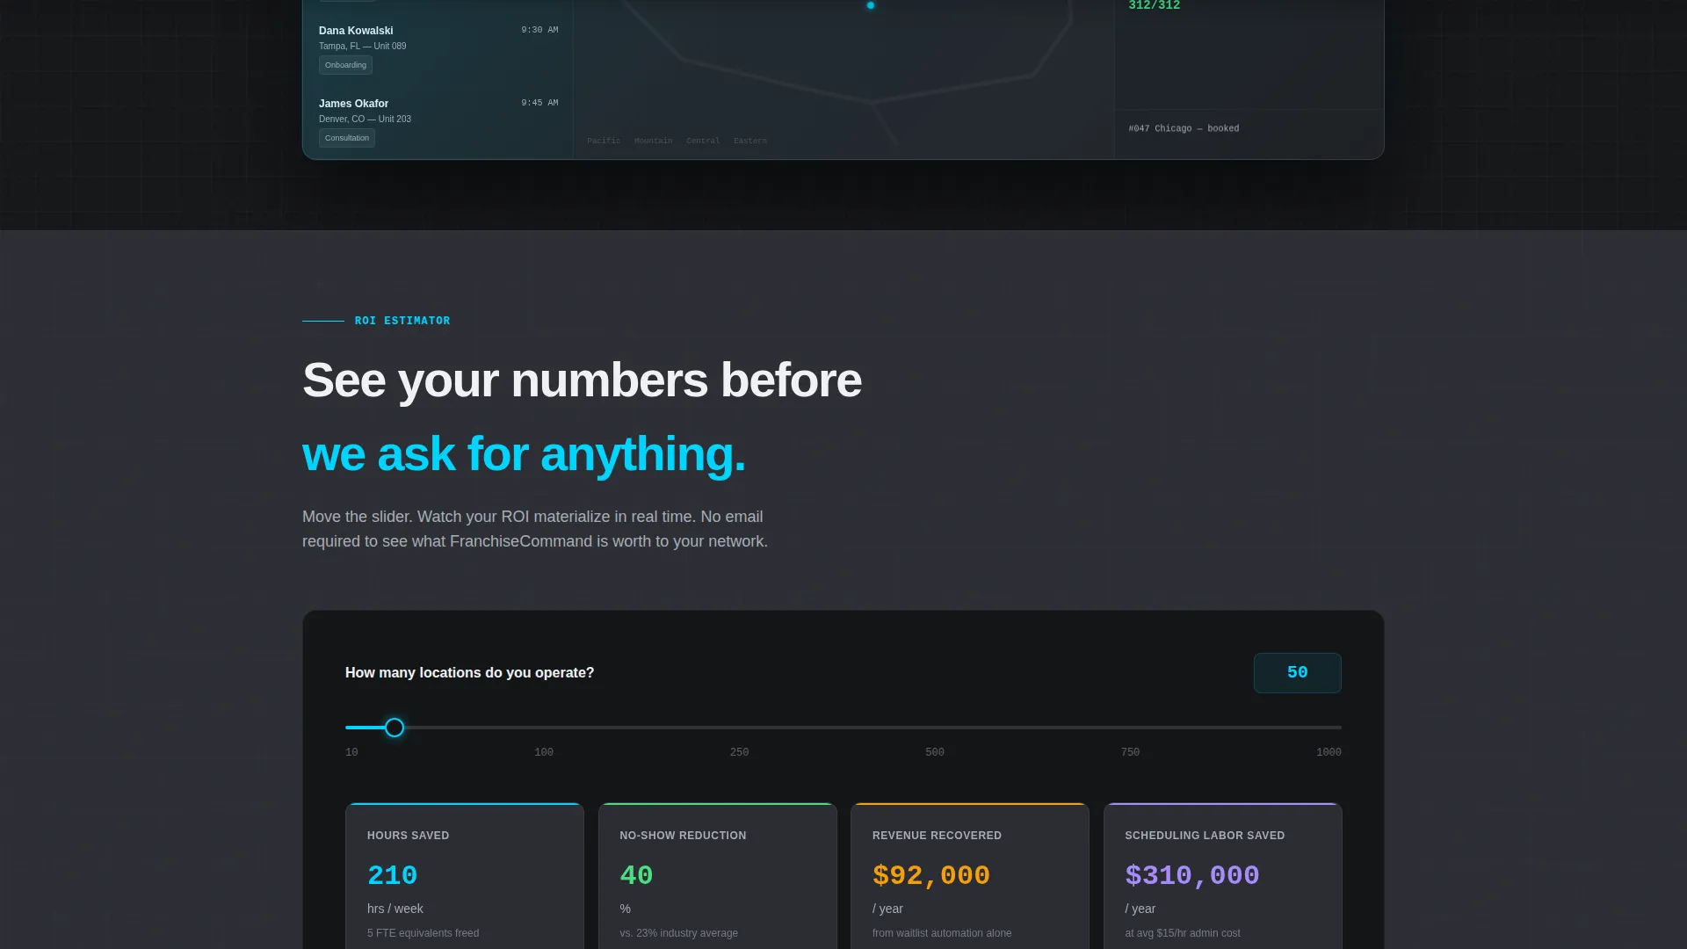The width and height of the screenshot is (1687, 949).
Task: Click the 312/312 counter value
Action: pyautogui.click(x=1155, y=5)
